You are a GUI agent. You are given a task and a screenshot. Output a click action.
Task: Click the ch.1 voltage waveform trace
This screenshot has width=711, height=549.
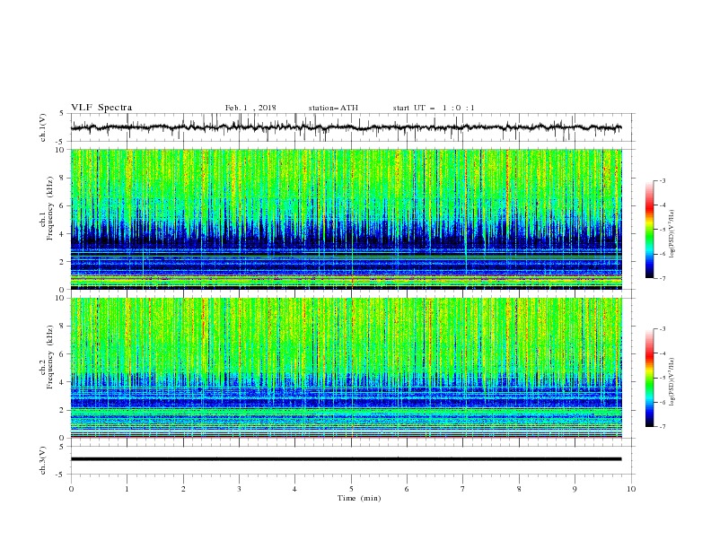[346, 127]
